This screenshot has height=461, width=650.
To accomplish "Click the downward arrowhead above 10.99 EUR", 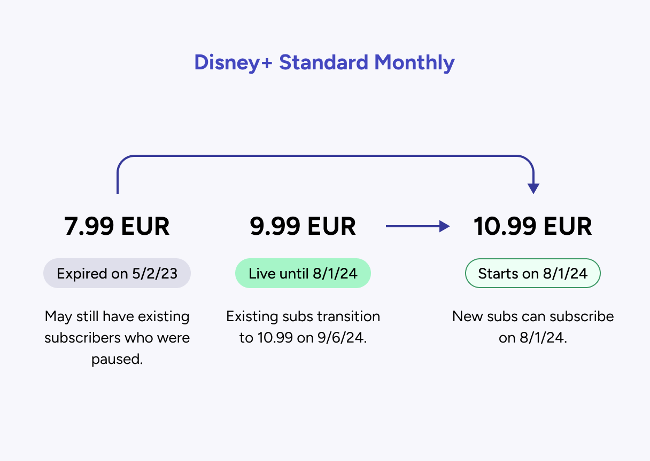I will tap(533, 188).
